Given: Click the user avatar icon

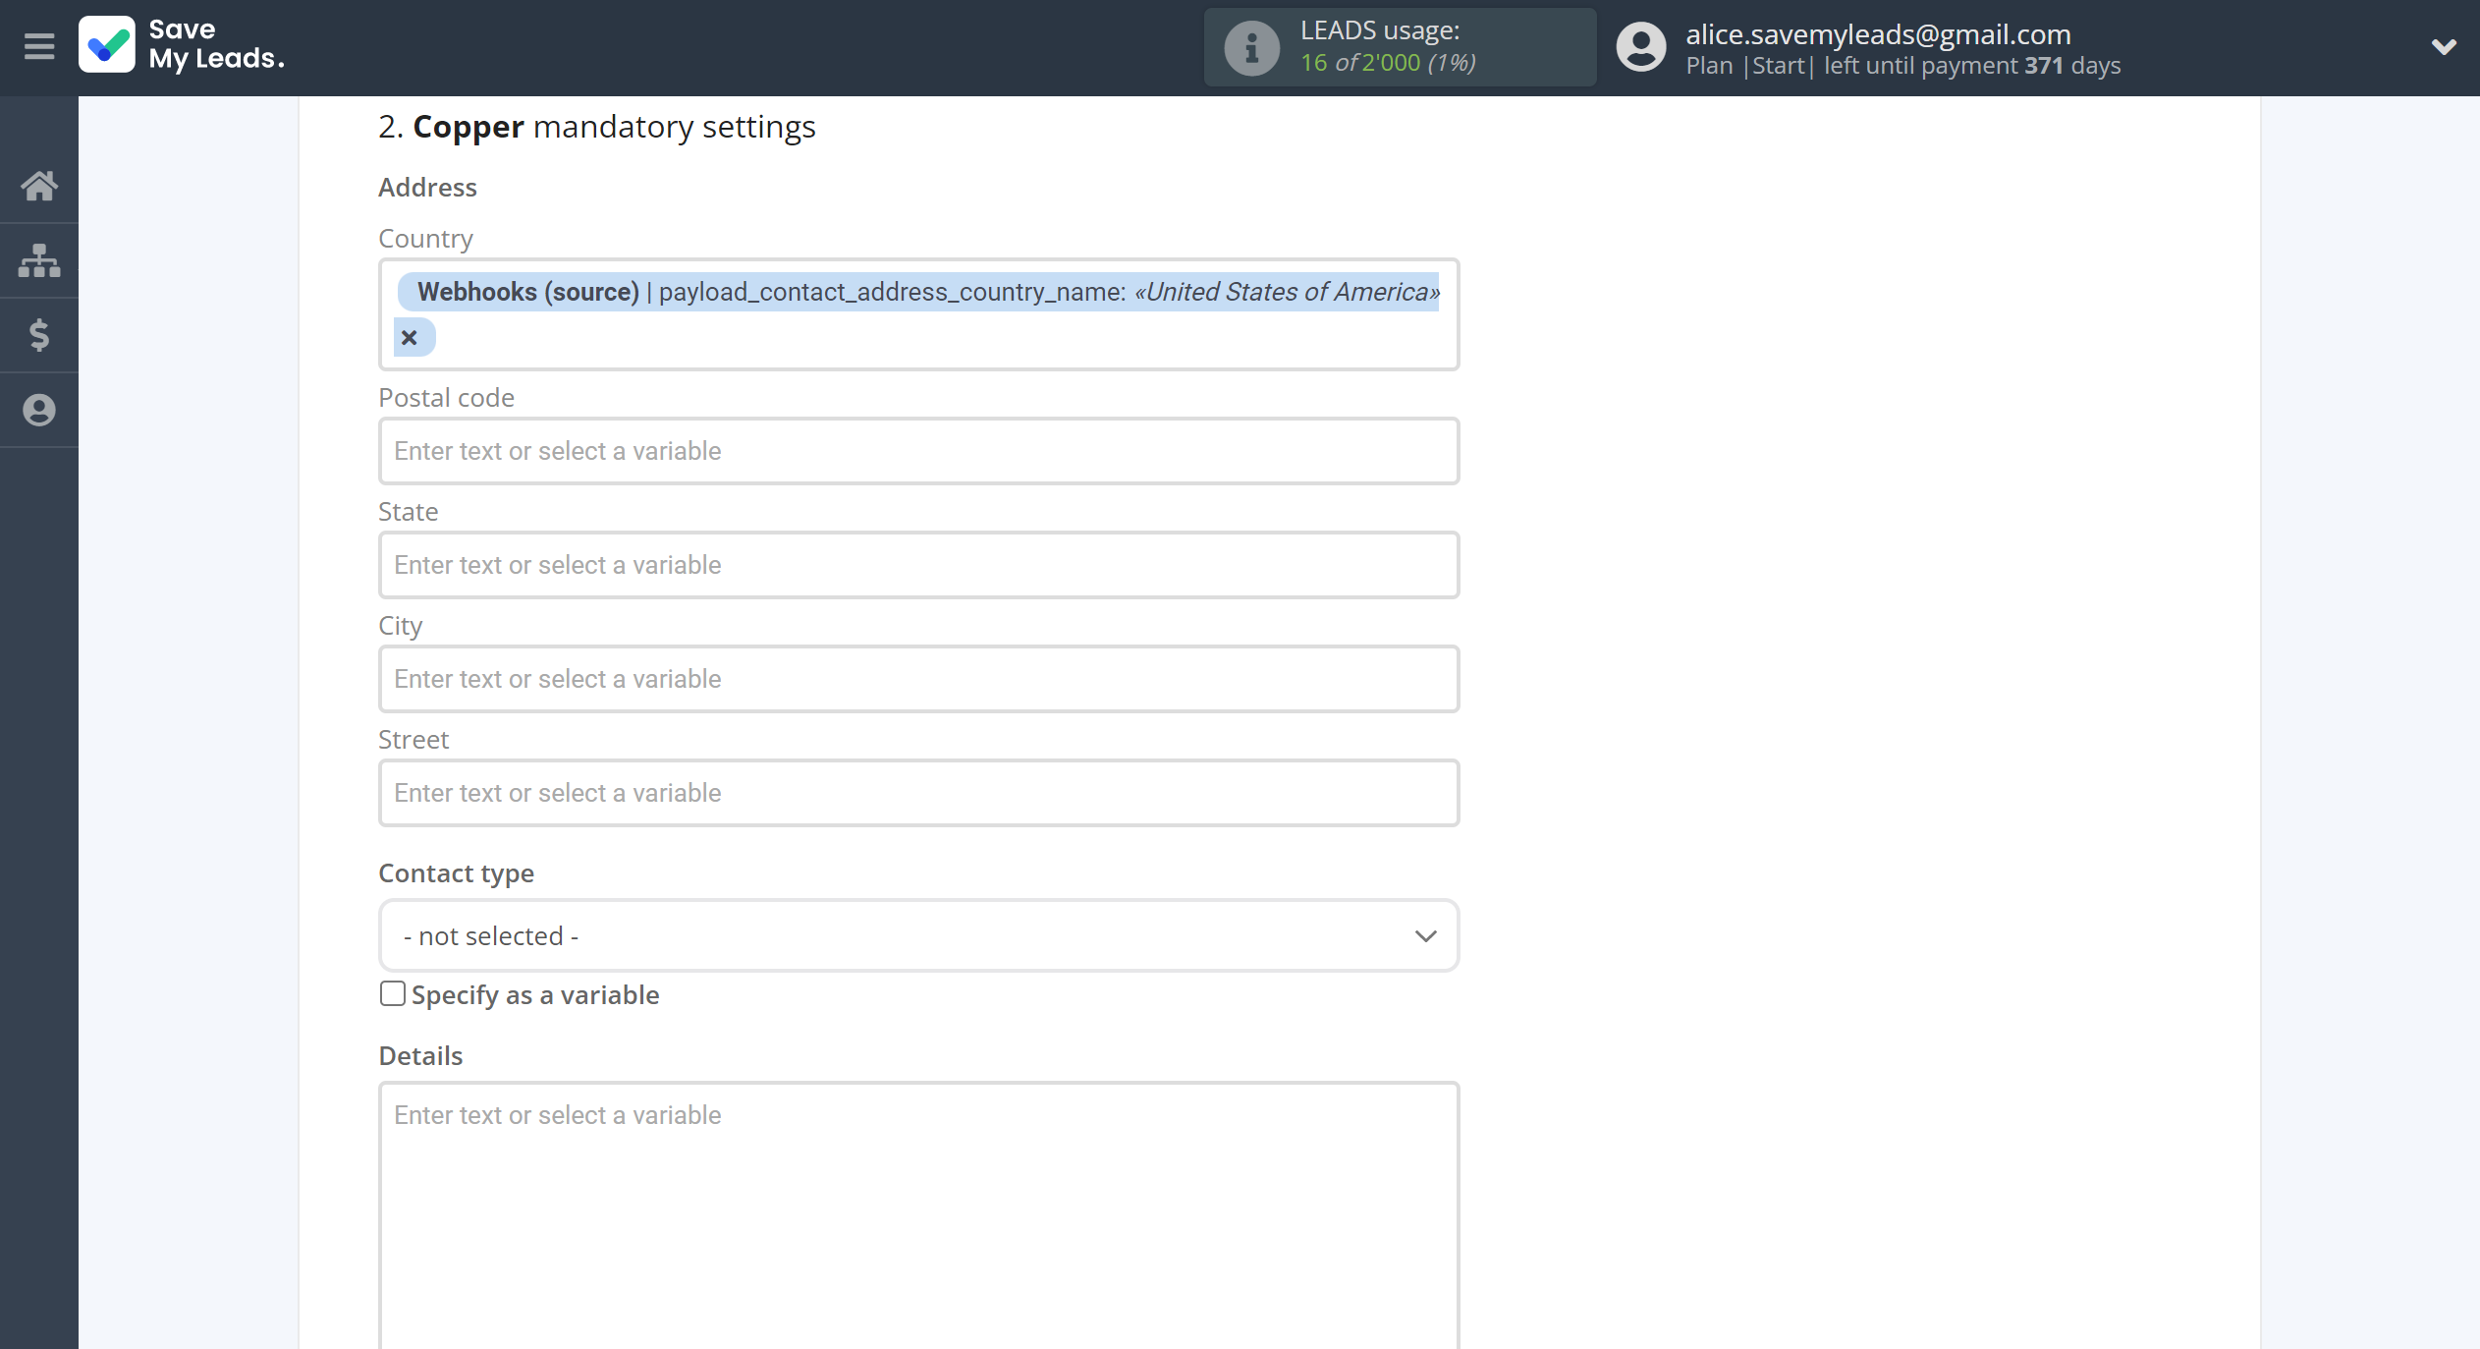Looking at the screenshot, I should 1641,47.
